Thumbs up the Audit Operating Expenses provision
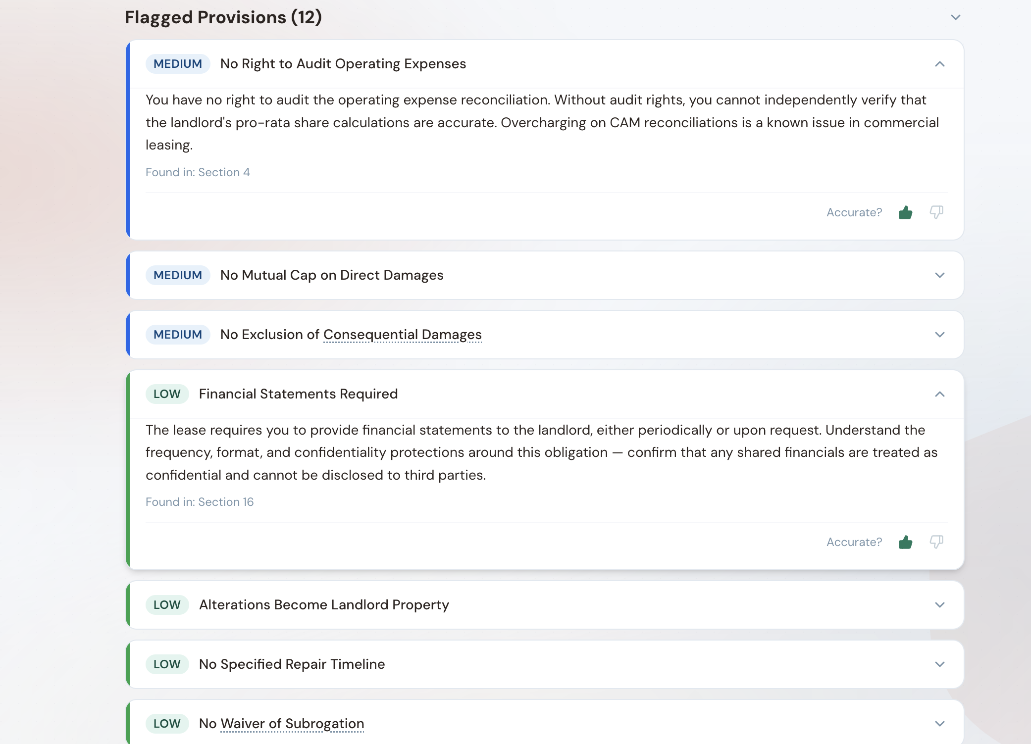 (905, 212)
